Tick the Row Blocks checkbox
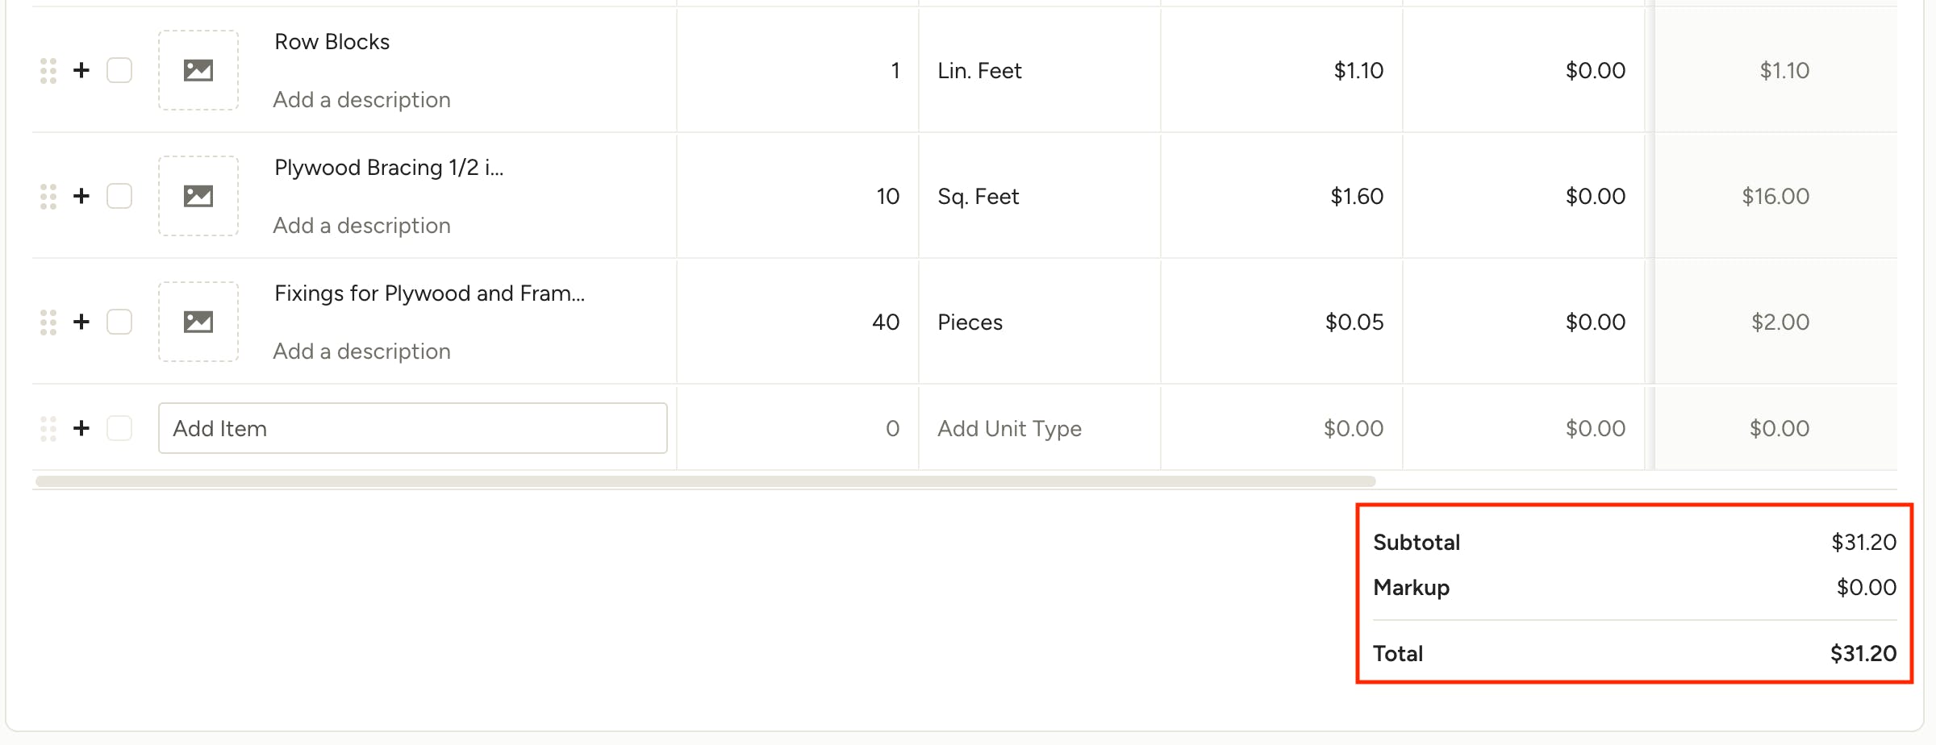 tap(119, 71)
